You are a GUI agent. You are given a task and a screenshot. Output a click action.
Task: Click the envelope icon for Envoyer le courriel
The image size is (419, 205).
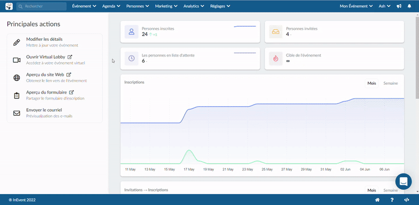pyautogui.click(x=17, y=113)
